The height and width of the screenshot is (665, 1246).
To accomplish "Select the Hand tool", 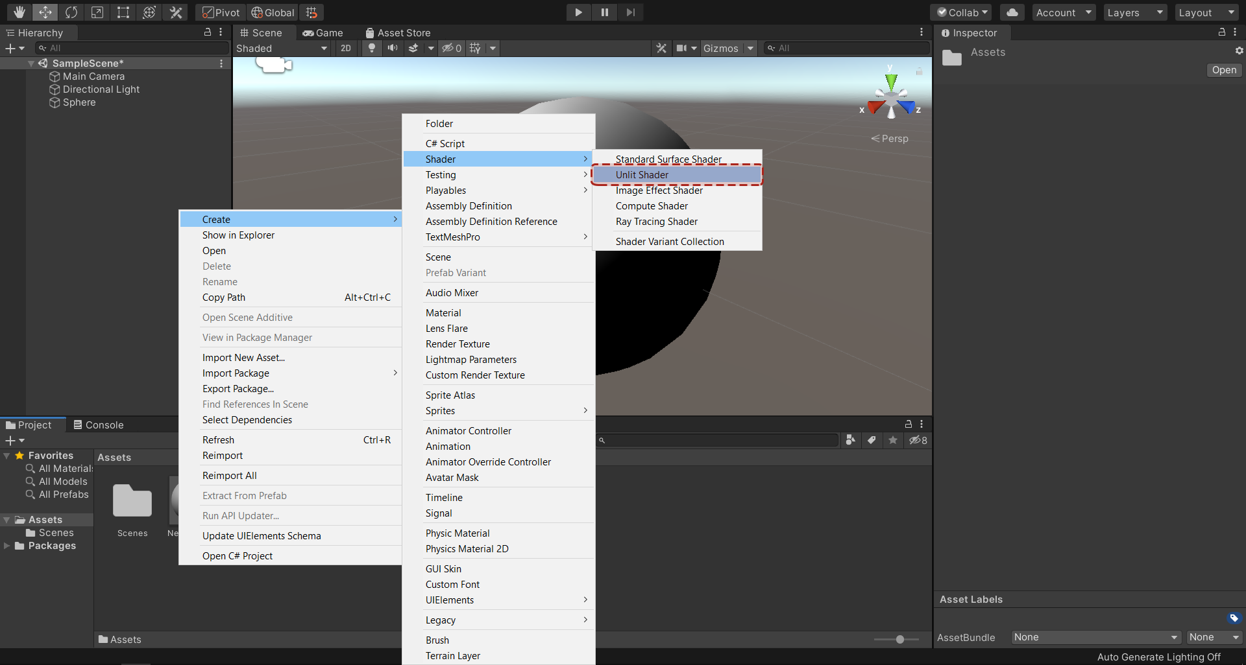I will [19, 12].
